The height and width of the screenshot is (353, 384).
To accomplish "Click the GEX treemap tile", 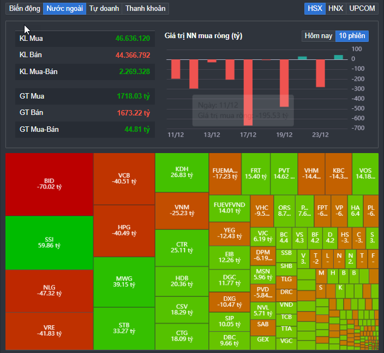I will pos(263,343).
